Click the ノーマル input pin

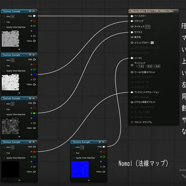pyautogui.click(x=132, y=58)
